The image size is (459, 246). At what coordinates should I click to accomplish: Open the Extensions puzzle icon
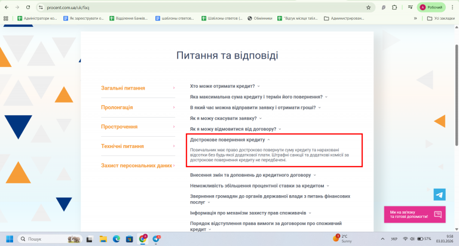(x=394, y=7)
